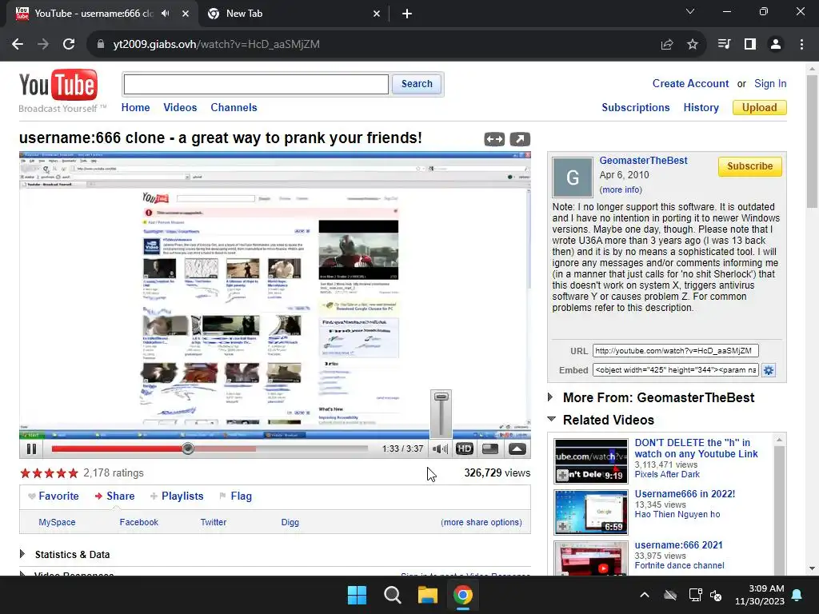
Task: Click the progress scrubber knob
Action: coord(188,449)
